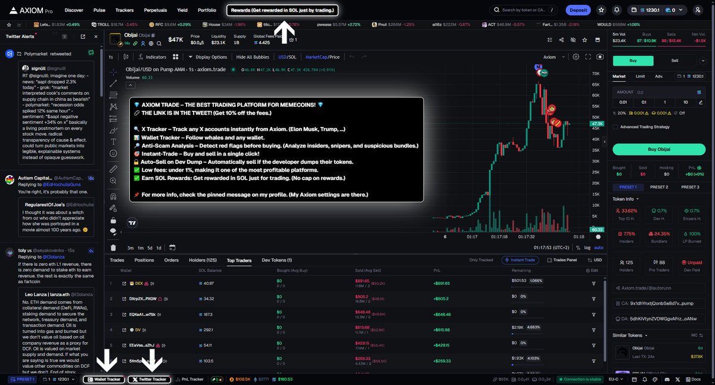Open the MC sort in Similar Tokens

pyautogui.click(x=696, y=336)
